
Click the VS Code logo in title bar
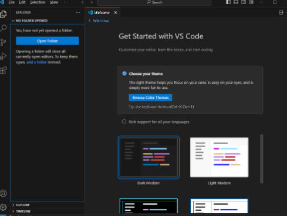coord(2,2)
